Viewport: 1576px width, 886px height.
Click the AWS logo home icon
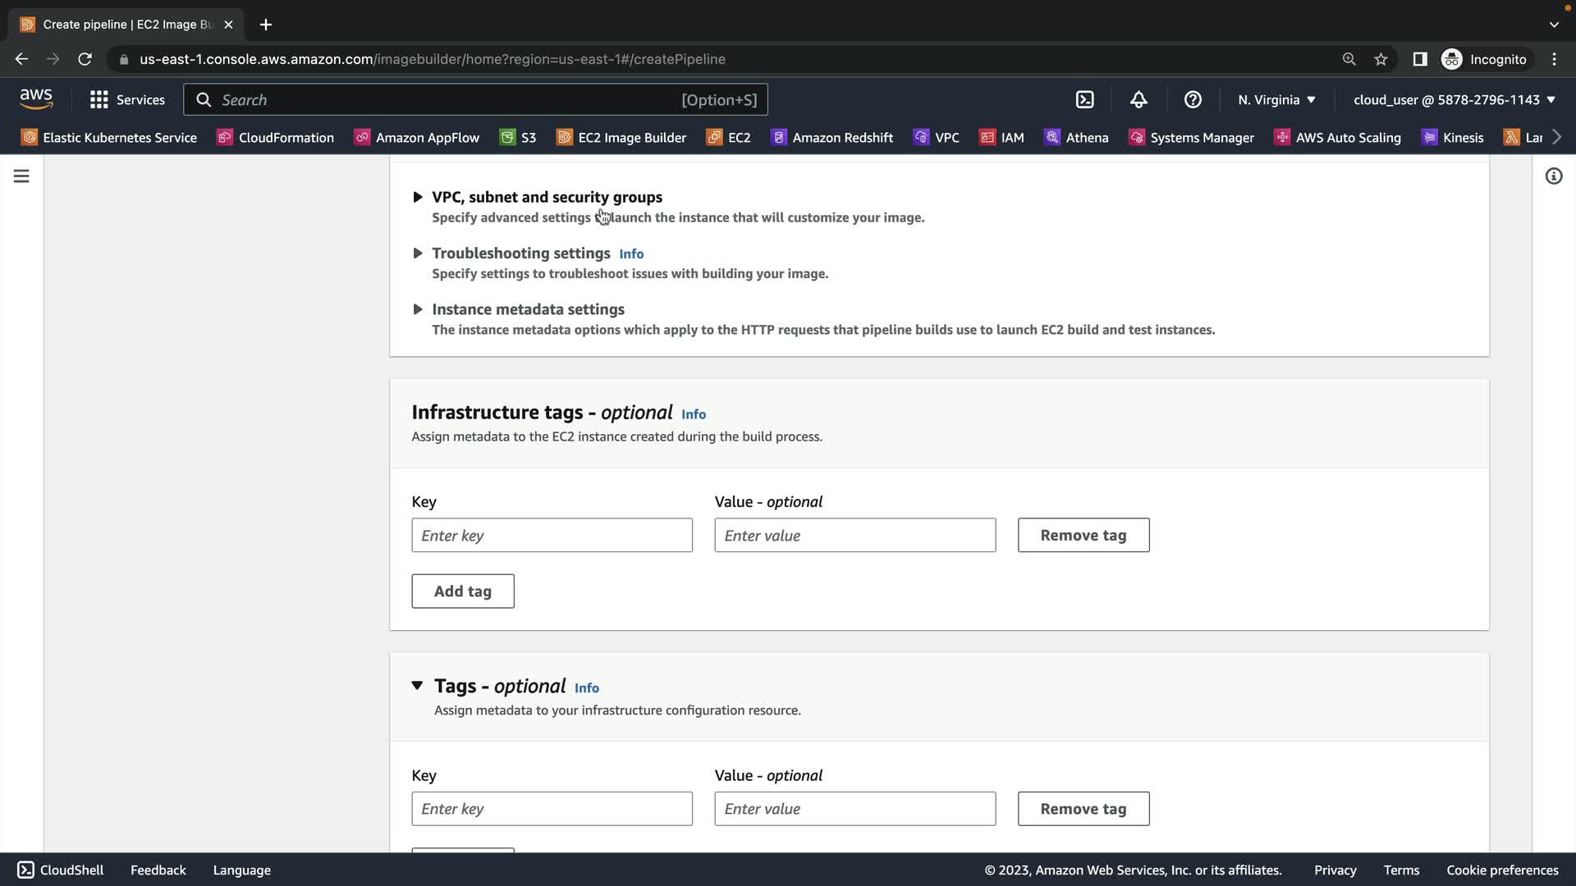coord(36,99)
